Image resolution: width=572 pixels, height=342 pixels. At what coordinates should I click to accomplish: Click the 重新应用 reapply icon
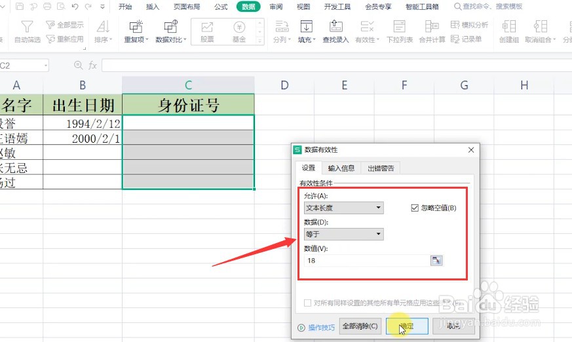click(x=50, y=39)
